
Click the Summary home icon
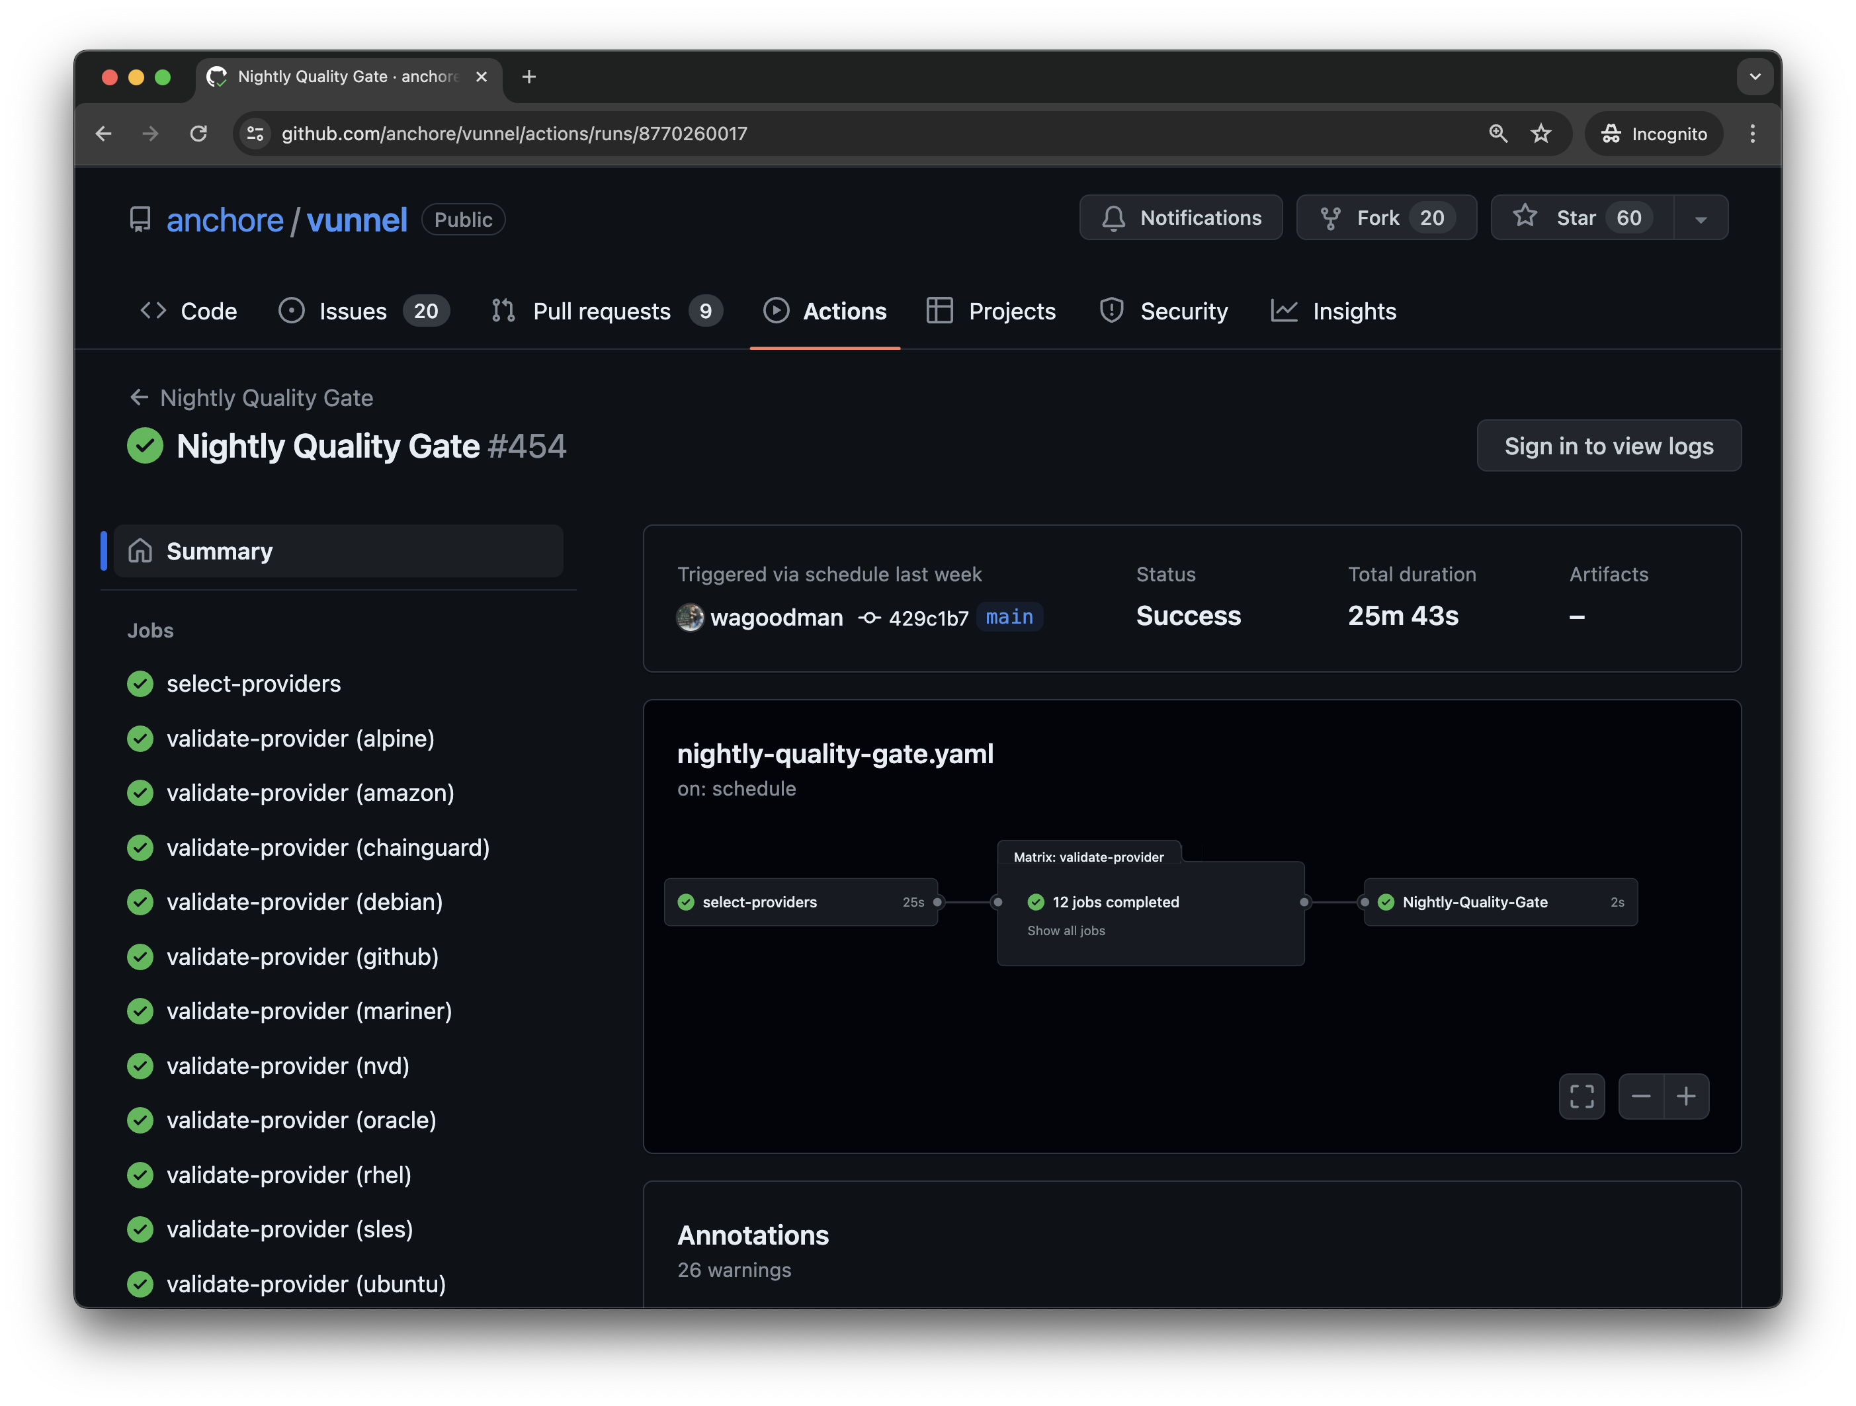[x=140, y=551]
